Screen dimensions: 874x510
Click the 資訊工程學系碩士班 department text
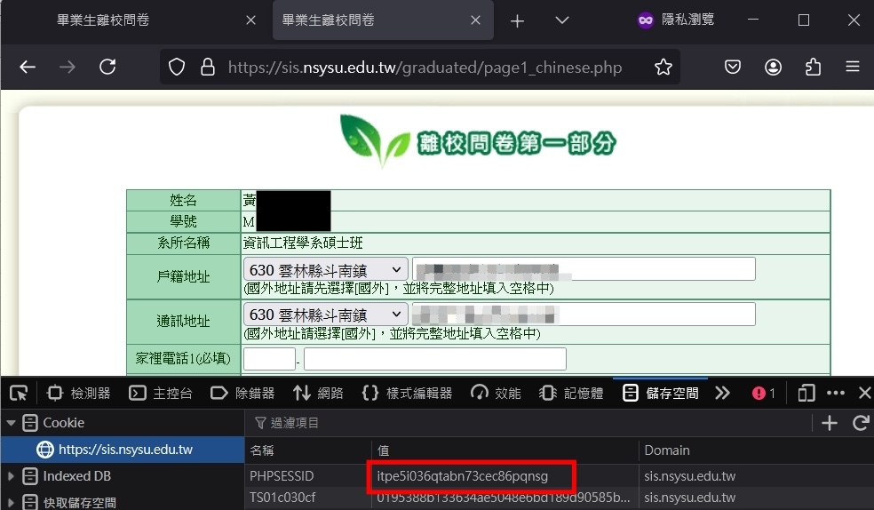pyautogui.click(x=303, y=243)
